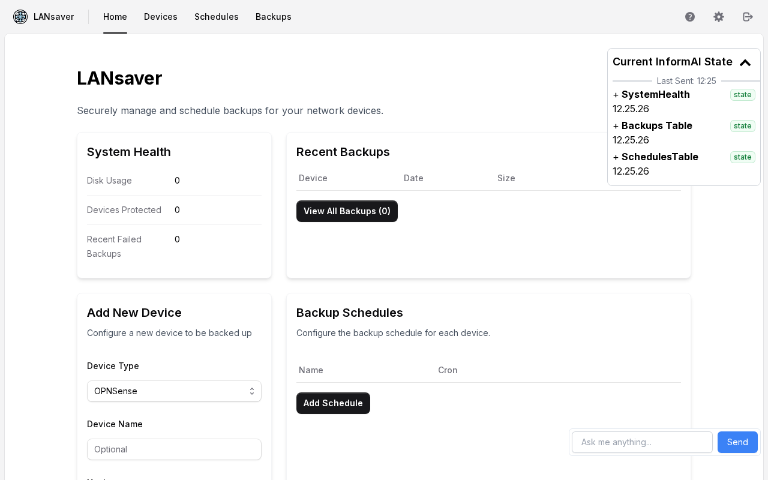Open settings via the gear icon
Screen dimensions: 768x480
tap(719, 17)
